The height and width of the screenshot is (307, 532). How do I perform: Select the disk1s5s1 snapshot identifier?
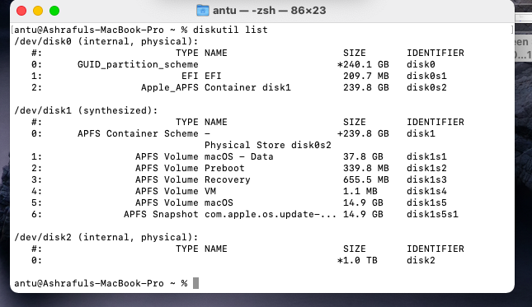[432, 214]
